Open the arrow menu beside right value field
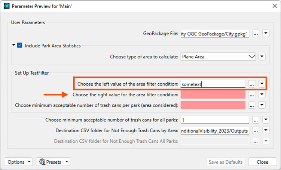 (x=262, y=94)
